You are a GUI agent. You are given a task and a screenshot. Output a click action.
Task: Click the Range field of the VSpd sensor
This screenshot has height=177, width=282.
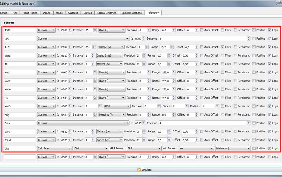pos(163,55)
